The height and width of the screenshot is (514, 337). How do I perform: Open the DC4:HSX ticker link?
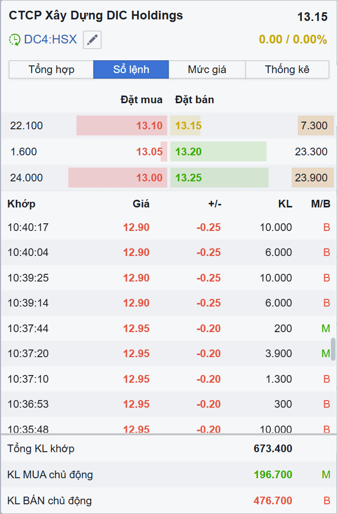pos(50,39)
